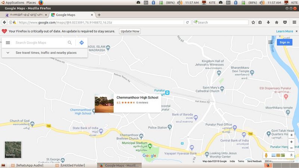This screenshot has width=299, height=168.
Task: Click Punalur Post Office marker
Action: pyautogui.click(x=235, y=127)
